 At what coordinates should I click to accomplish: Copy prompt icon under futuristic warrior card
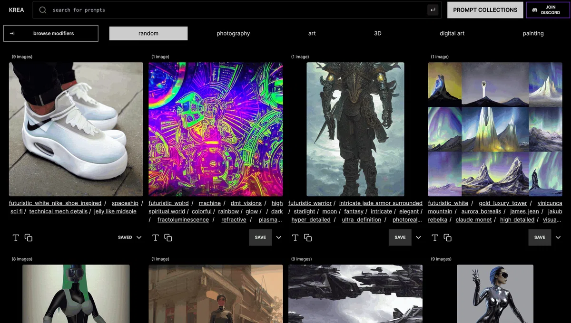pyautogui.click(x=308, y=237)
